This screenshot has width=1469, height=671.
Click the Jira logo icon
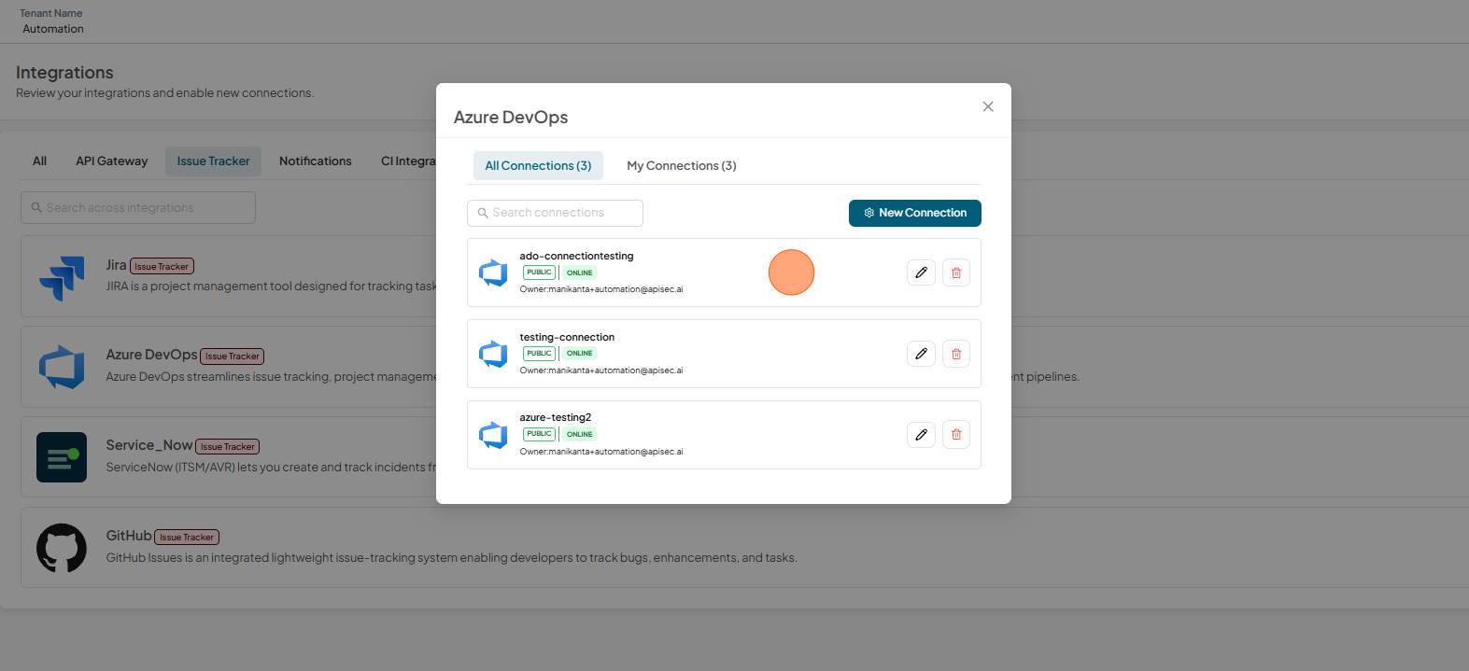pos(62,278)
